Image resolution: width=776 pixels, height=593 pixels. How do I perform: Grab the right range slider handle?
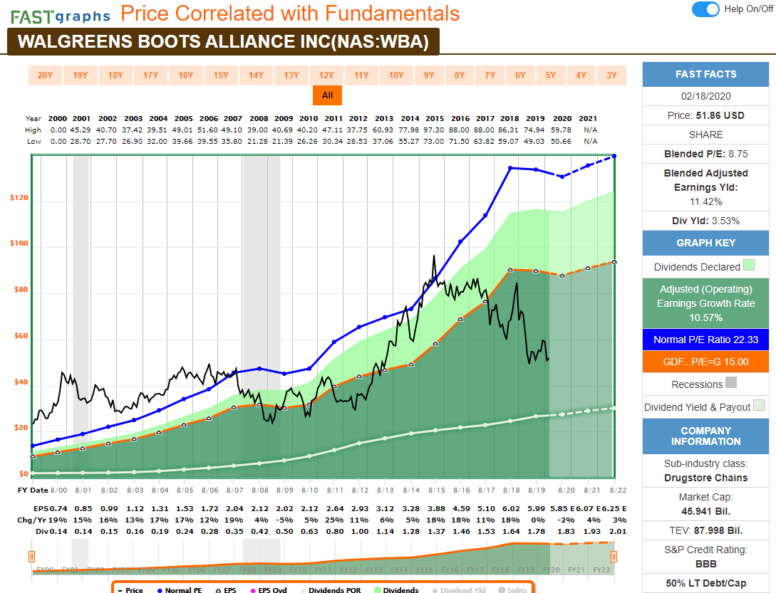614,557
